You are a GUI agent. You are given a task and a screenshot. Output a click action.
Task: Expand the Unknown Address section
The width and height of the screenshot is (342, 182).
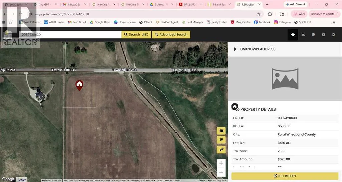pyautogui.click(x=235, y=49)
